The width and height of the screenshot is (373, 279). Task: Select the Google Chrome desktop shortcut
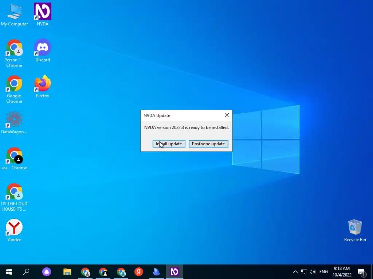[x=14, y=89]
